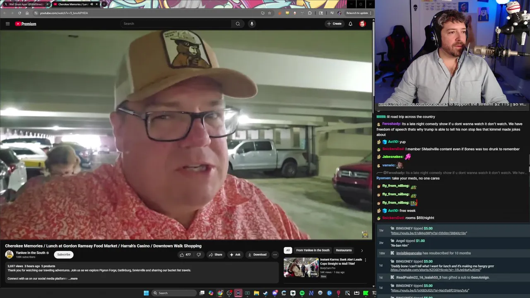Click the Windows taskbar search box
The width and height of the screenshot is (530, 298).
173,293
